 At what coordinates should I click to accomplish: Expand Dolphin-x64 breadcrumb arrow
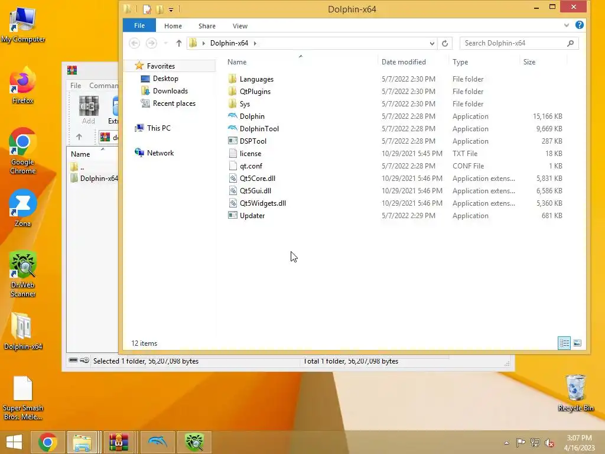(x=255, y=43)
